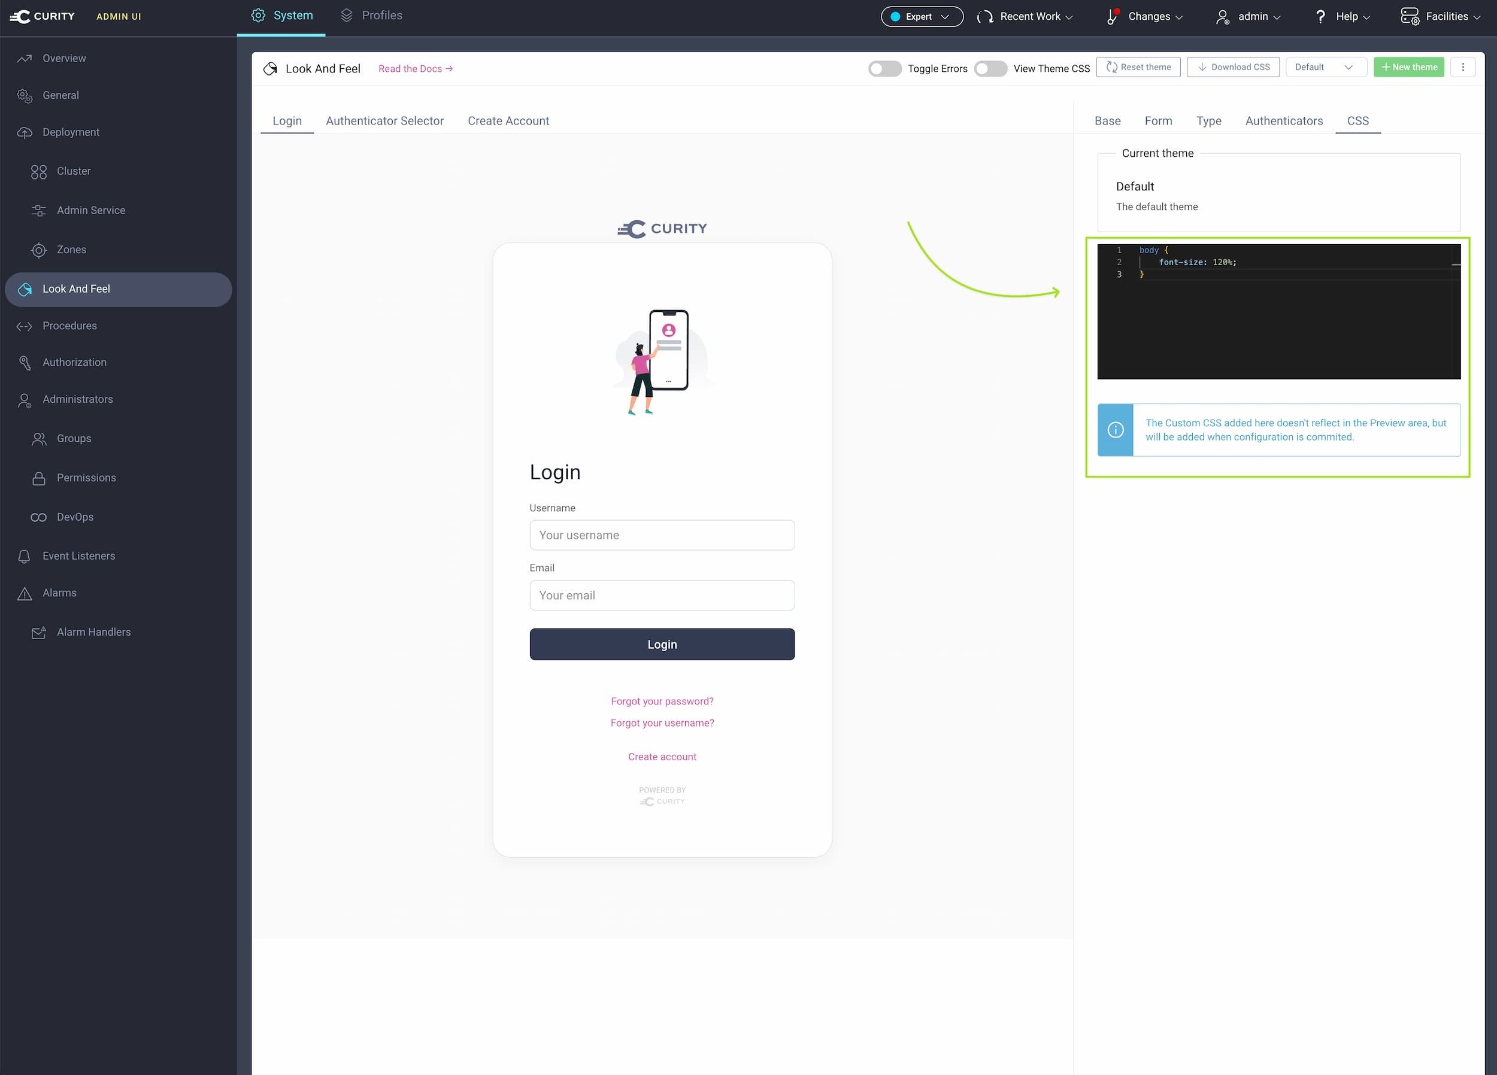Image resolution: width=1497 pixels, height=1075 pixels.
Task: Open the Authorization section
Action: point(74,362)
